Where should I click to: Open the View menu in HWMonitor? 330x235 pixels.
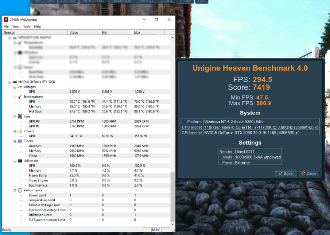(x=16, y=26)
